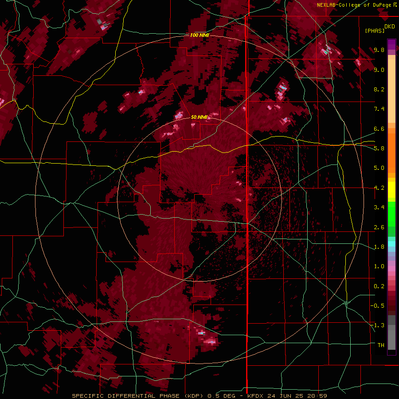The height and width of the screenshot is (399, 399).
Task: Pick the bright green segment of color bar
Action: 391,214
